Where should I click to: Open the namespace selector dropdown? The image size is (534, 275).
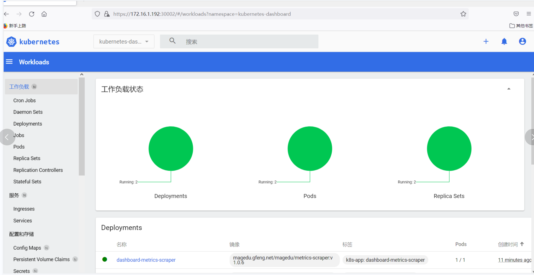[x=124, y=42]
